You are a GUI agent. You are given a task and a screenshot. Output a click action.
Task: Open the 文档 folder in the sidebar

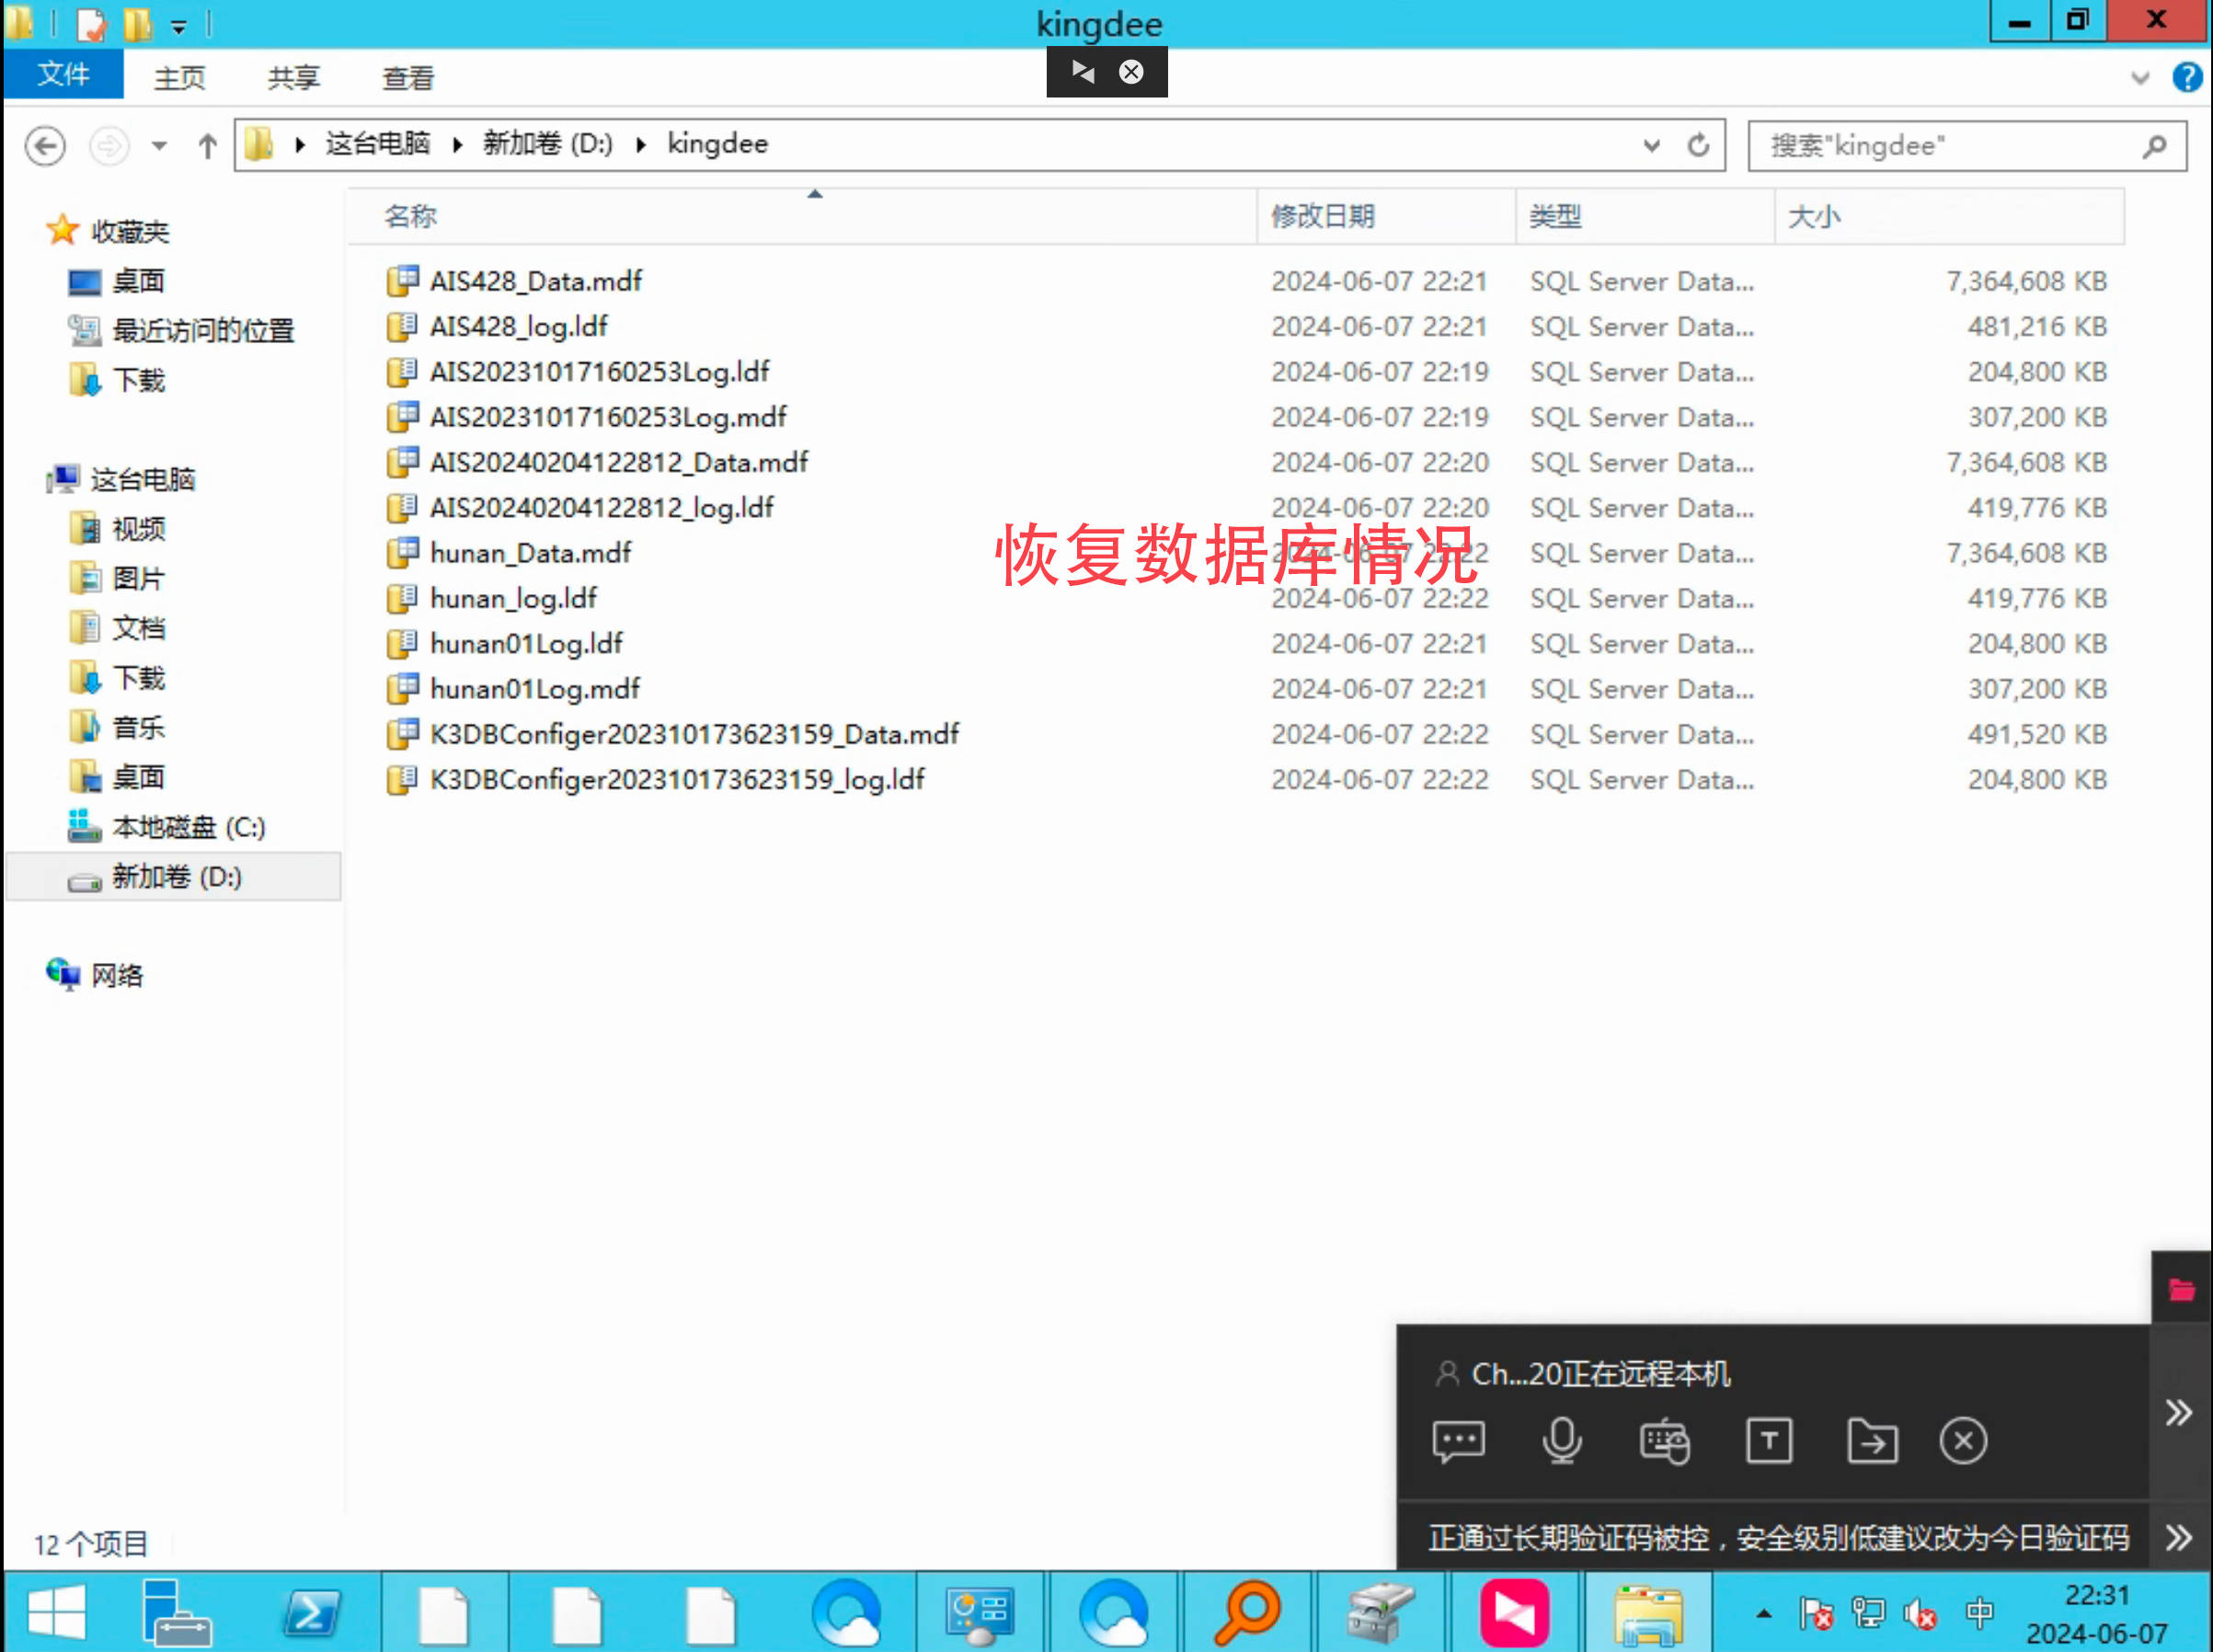tap(138, 628)
